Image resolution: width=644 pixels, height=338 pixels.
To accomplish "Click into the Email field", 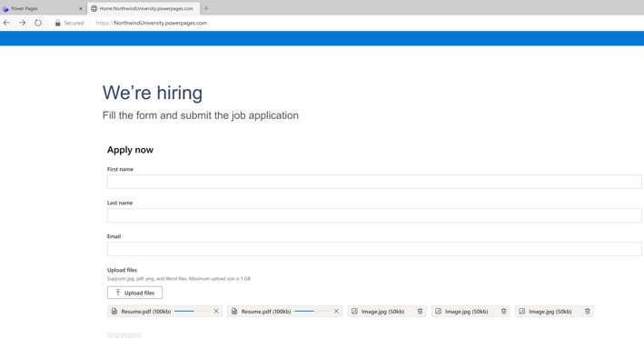I will pyautogui.click(x=374, y=249).
